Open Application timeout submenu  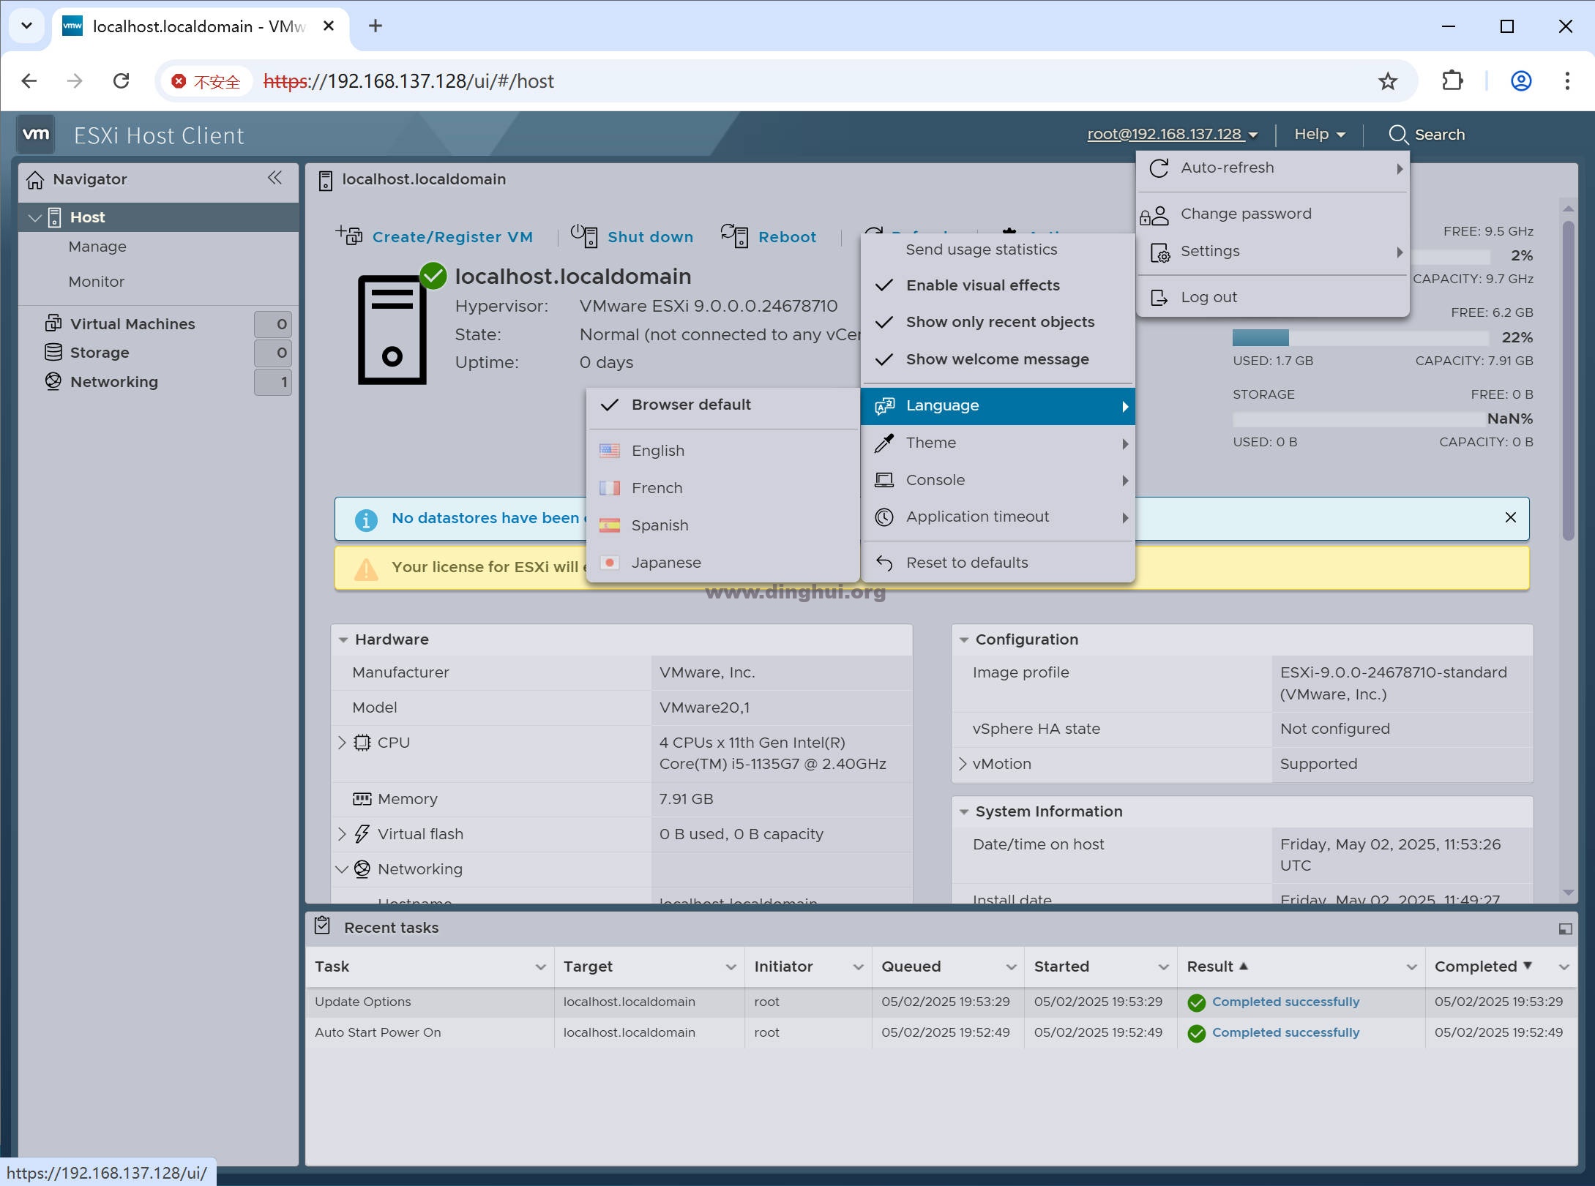coord(998,517)
